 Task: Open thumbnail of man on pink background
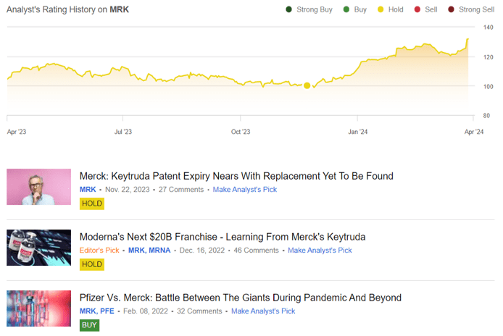[39, 187]
